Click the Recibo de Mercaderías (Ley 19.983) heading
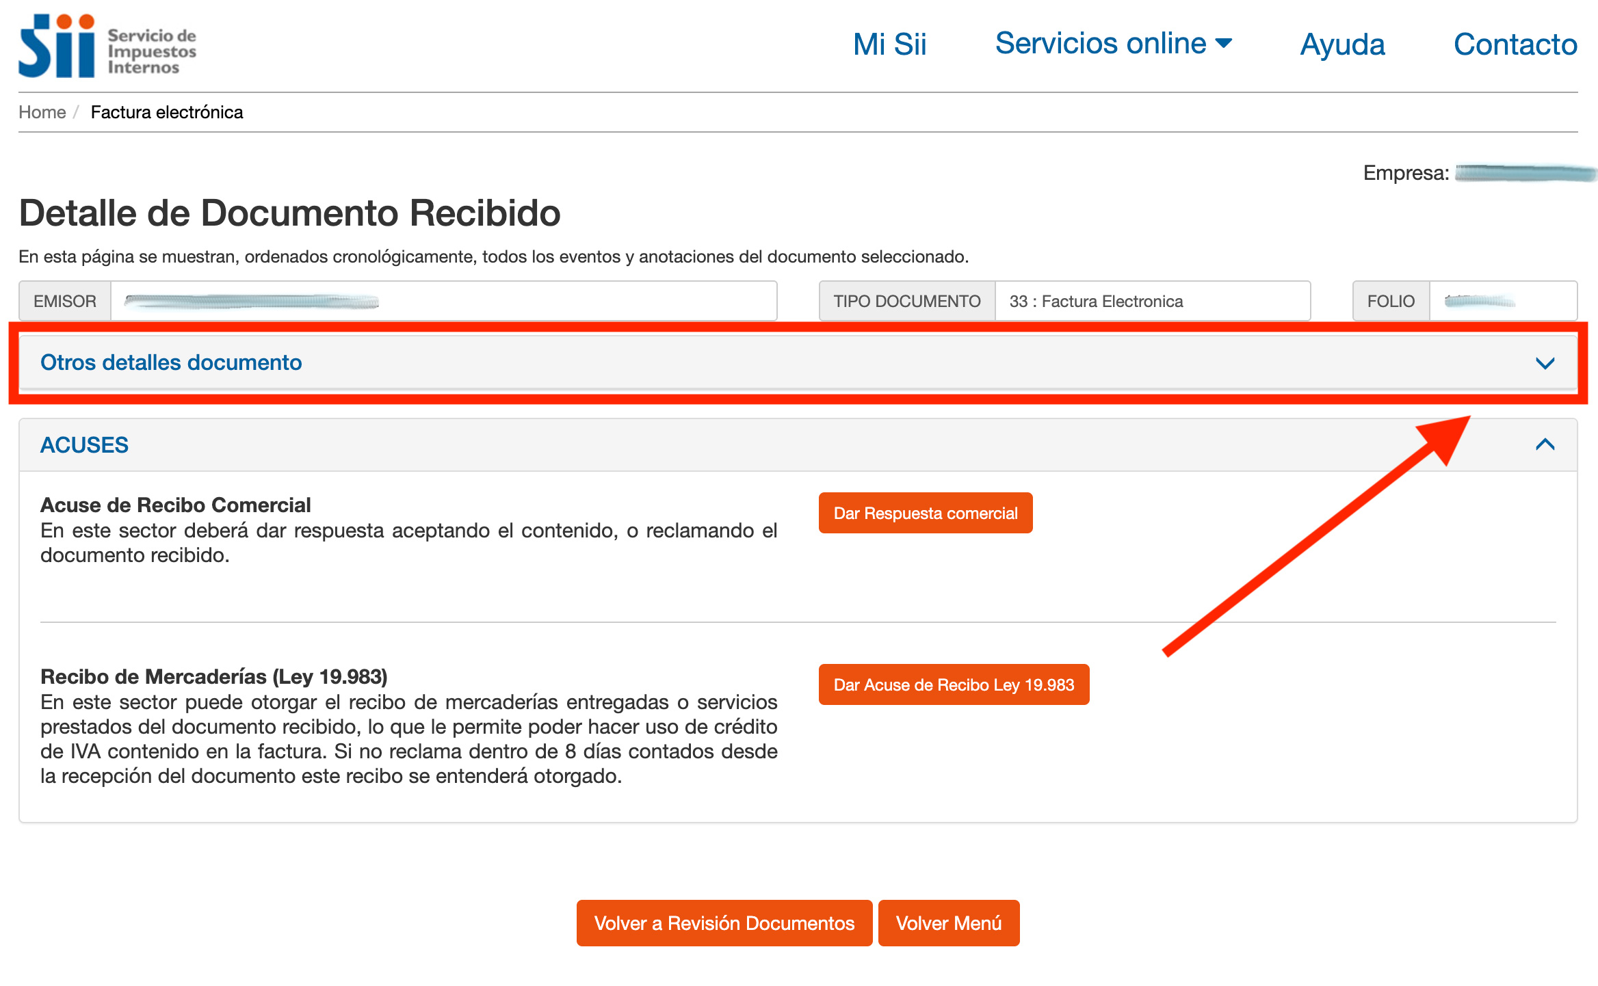1598x986 pixels. coord(214,676)
